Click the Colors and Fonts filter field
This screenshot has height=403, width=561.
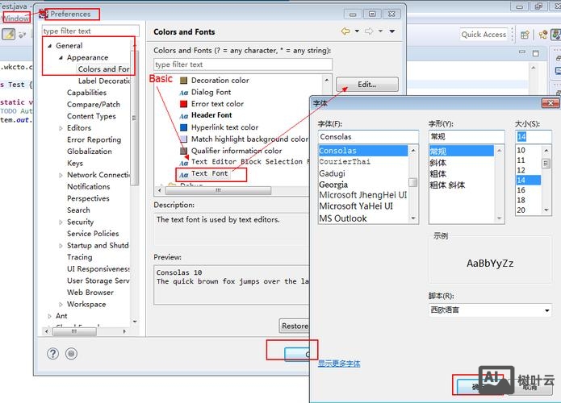click(x=242, y=64)
